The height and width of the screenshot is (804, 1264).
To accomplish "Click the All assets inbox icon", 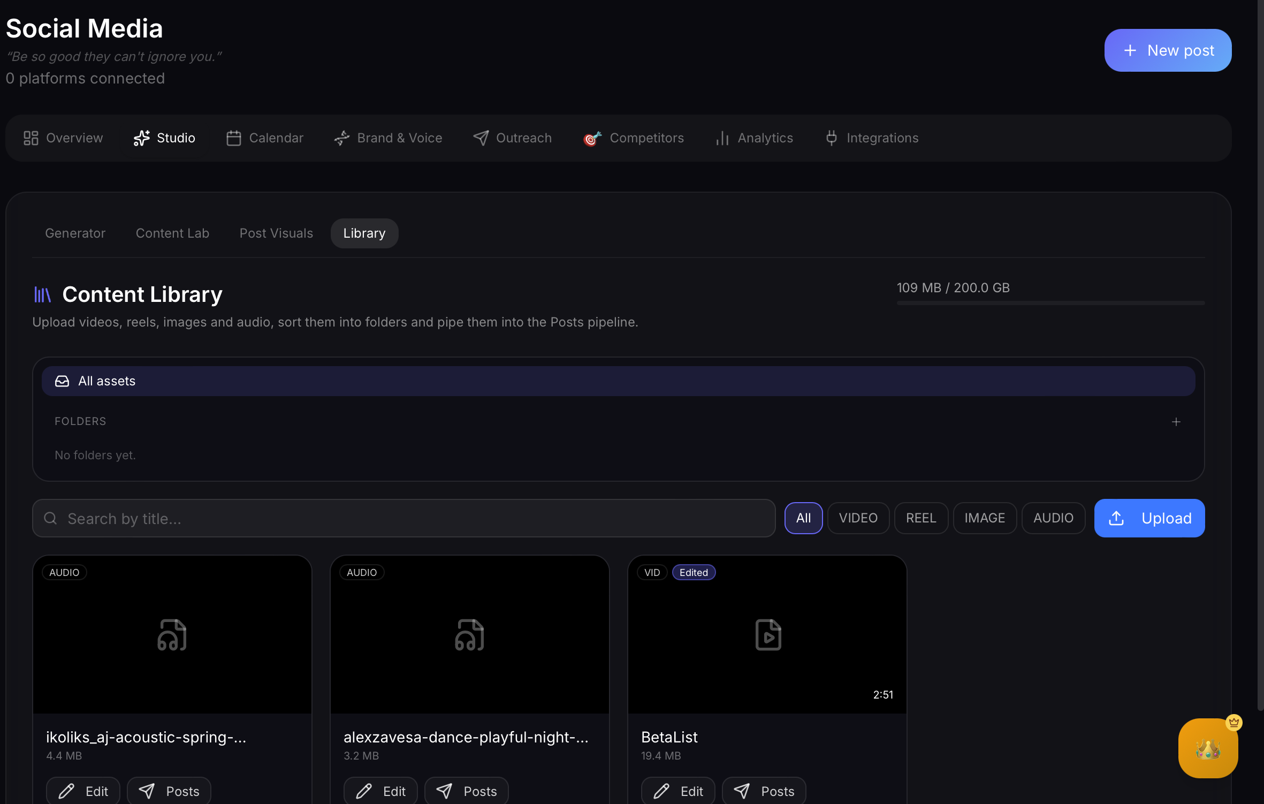I will coord(62,381).
